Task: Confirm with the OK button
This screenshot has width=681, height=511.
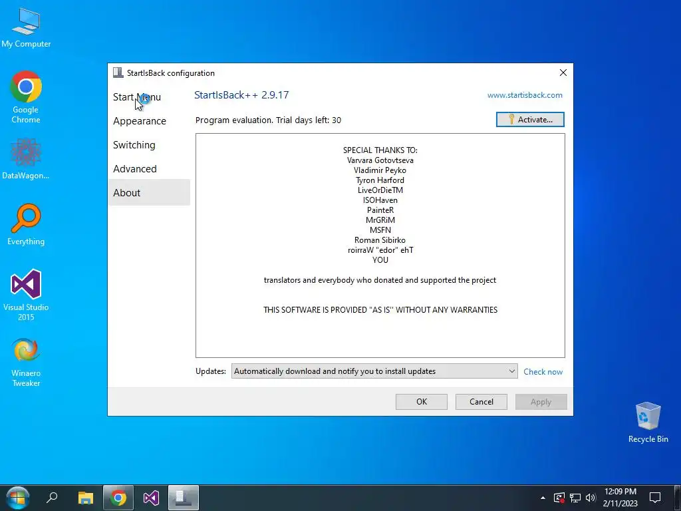Action: [x=421, y=402]
